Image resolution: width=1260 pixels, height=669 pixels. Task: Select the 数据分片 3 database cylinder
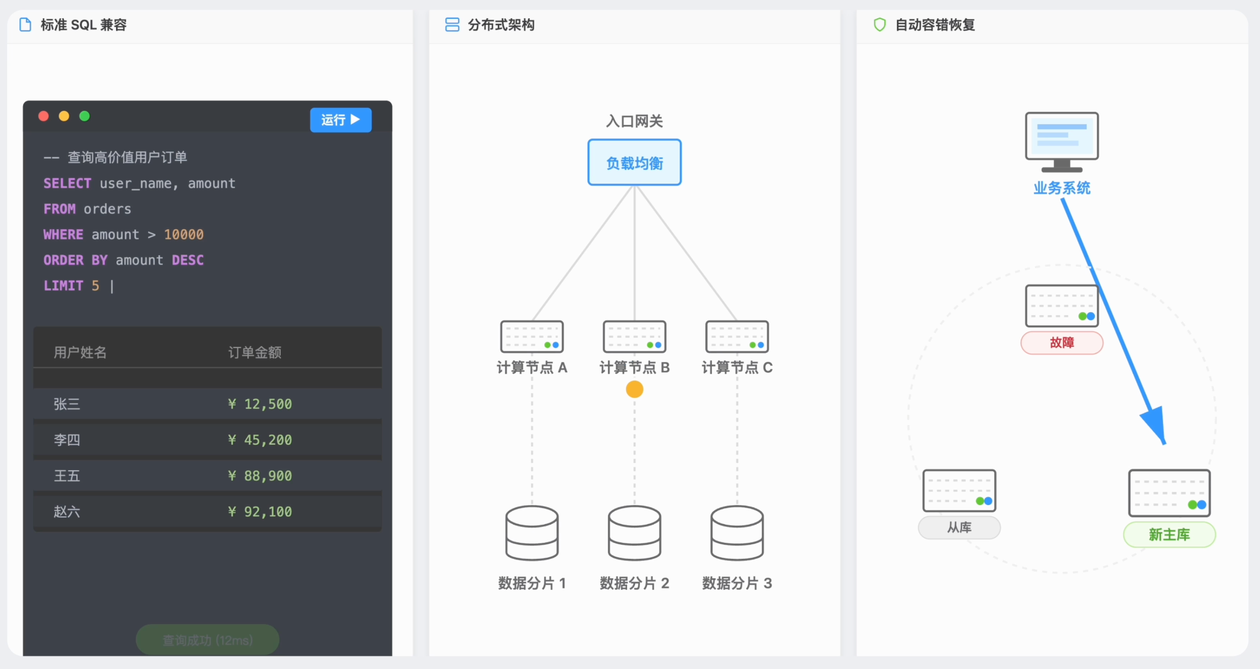click(x=737, y=533)
